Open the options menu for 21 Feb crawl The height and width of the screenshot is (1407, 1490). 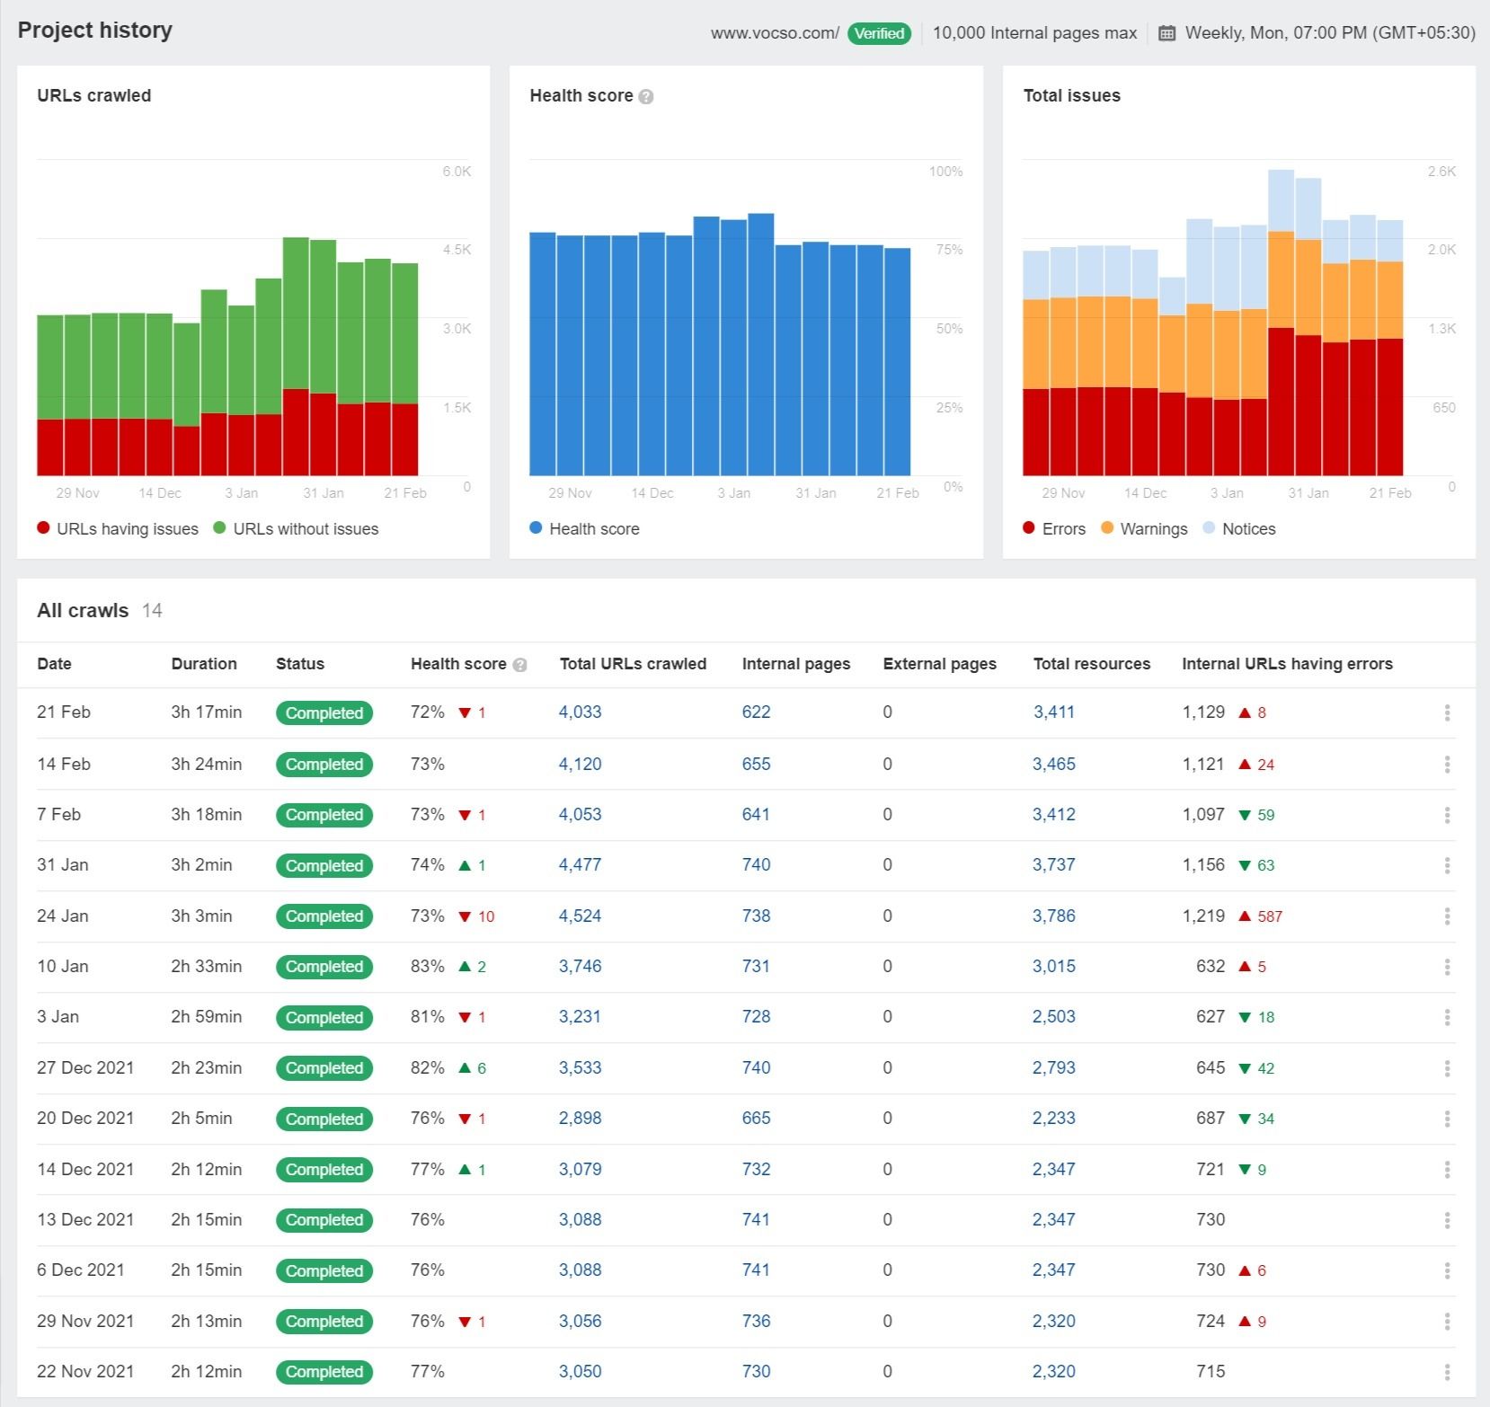pos(1446,712)
